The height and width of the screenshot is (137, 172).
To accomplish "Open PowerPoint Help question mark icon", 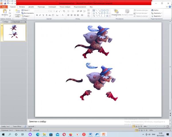I will coord(170,7).
